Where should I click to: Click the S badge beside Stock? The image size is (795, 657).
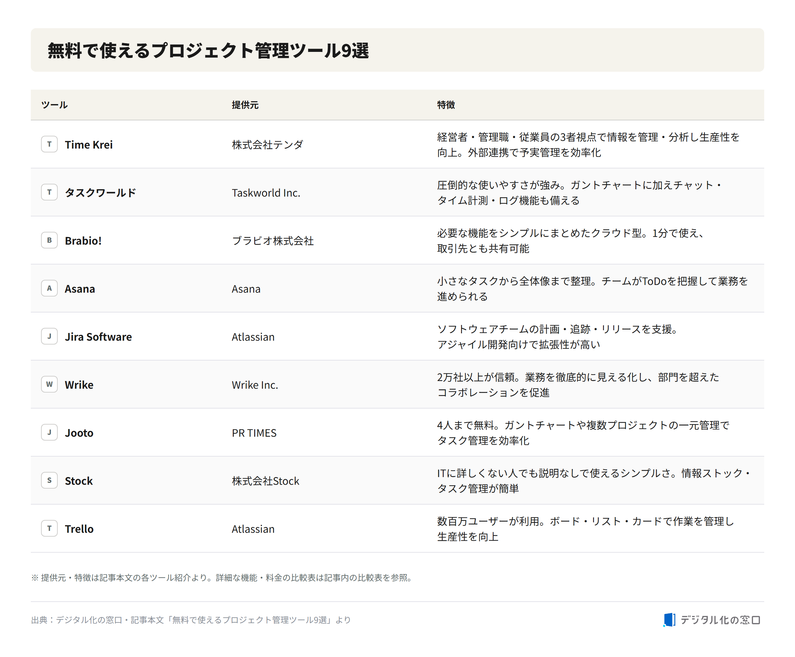point(49,480)
